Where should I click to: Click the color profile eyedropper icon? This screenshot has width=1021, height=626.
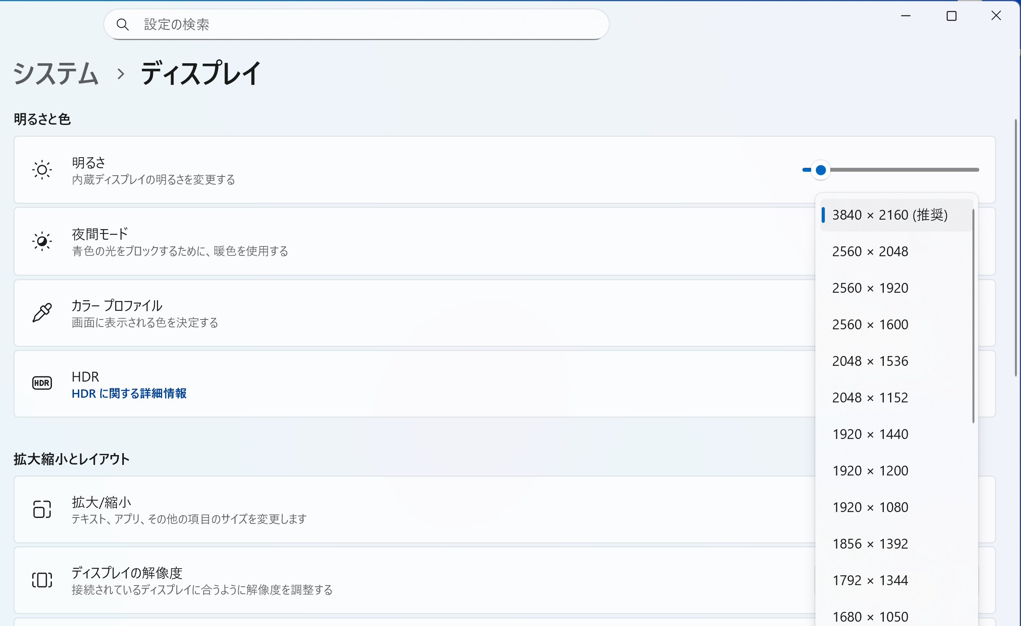pos(42,313)
